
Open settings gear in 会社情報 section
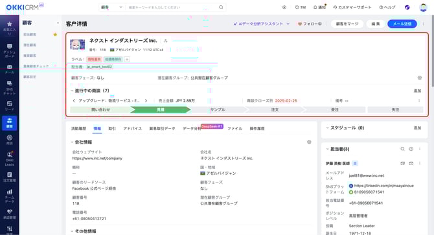click(x=309, y=142)
